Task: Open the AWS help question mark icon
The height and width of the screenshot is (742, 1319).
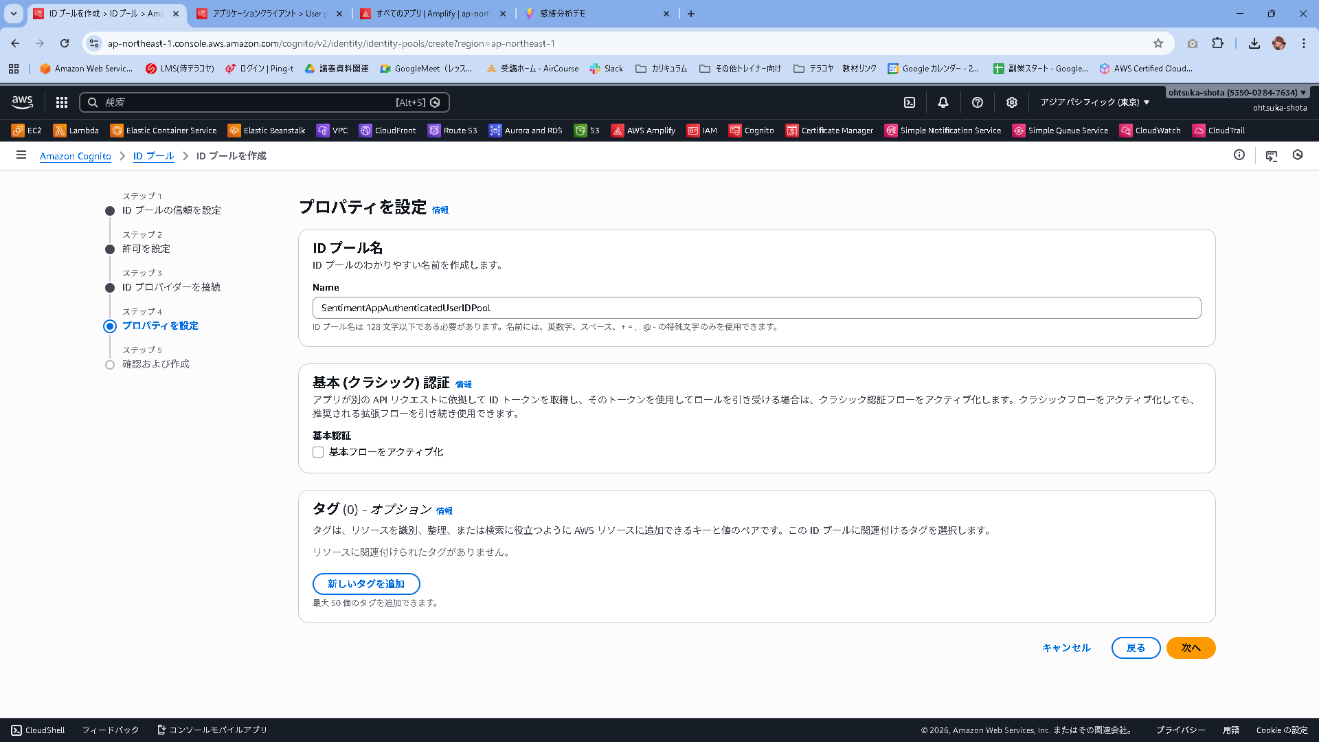Action: pyautogui.click(x=978, y=102)
